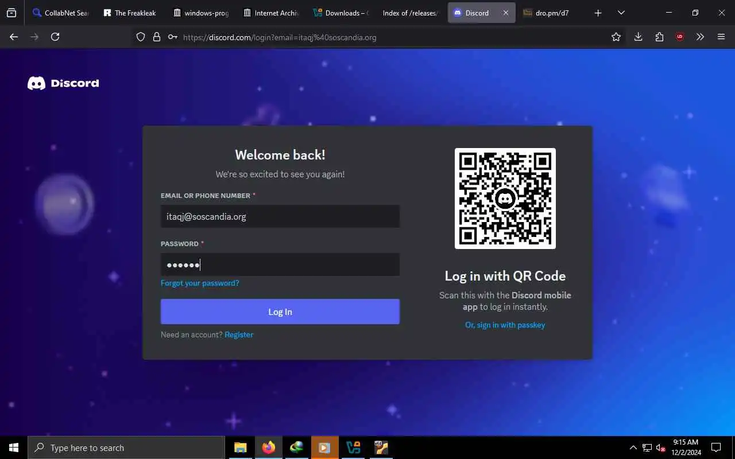Click the browser forward arrow
This screenshot has width=735, height=459.
pos(34,37)
